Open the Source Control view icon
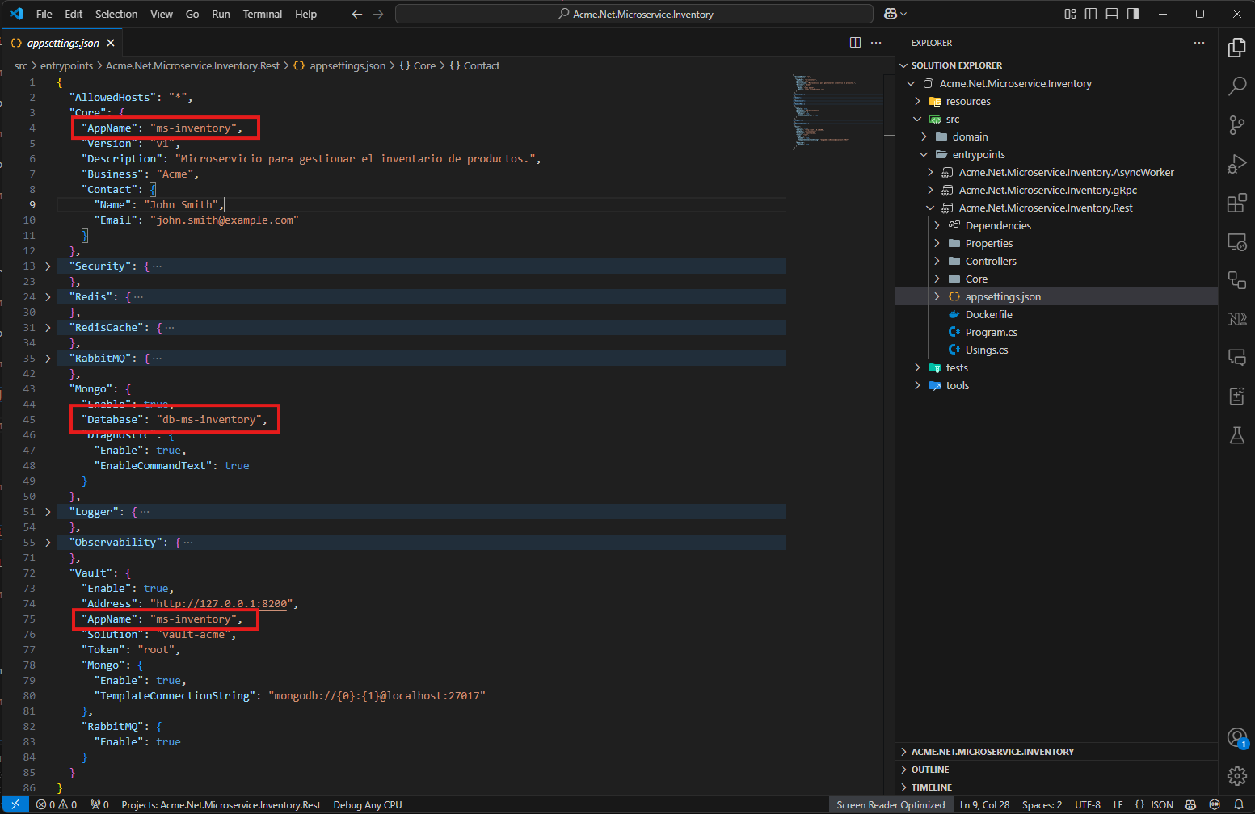This screenshot has width=1255, height=814. pos(1236,125)
